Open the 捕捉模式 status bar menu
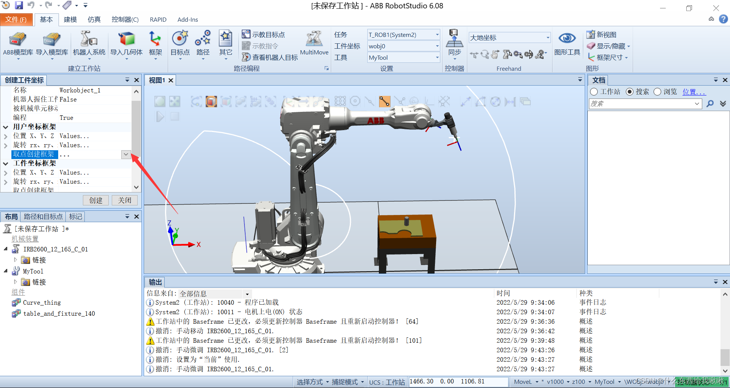This screenshot has width=730, height=388. click(x=348, y=382)
